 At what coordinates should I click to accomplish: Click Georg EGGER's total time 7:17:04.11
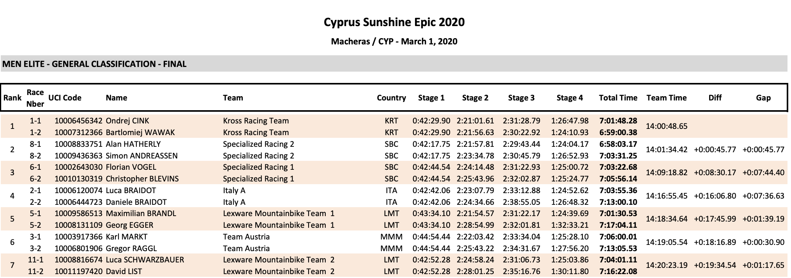pos(618,225)
